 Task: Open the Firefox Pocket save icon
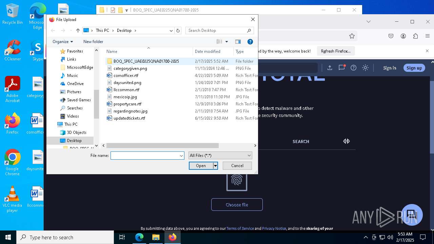391,36
